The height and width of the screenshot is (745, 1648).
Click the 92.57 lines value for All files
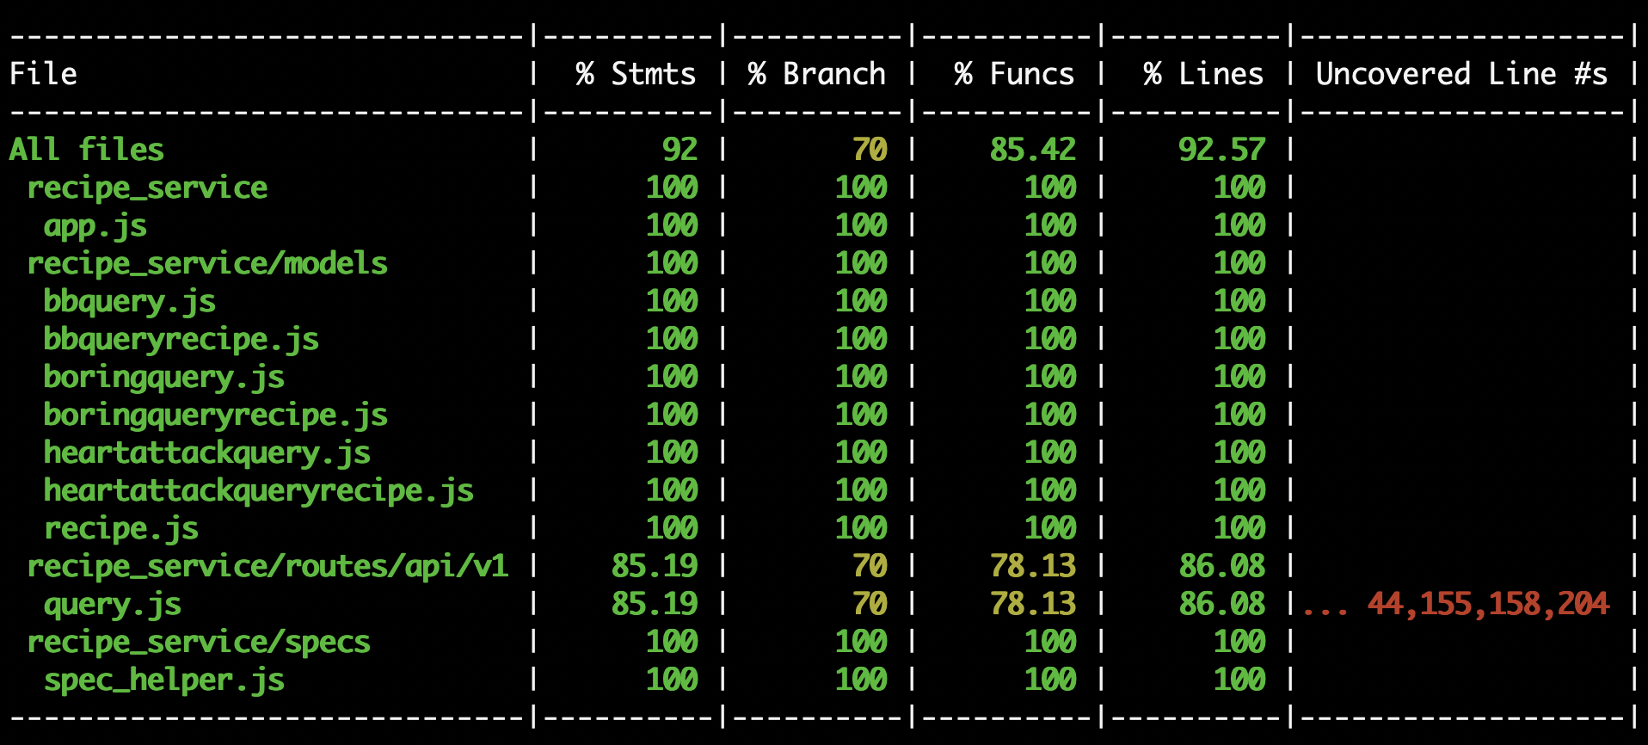click(1221, 150)
